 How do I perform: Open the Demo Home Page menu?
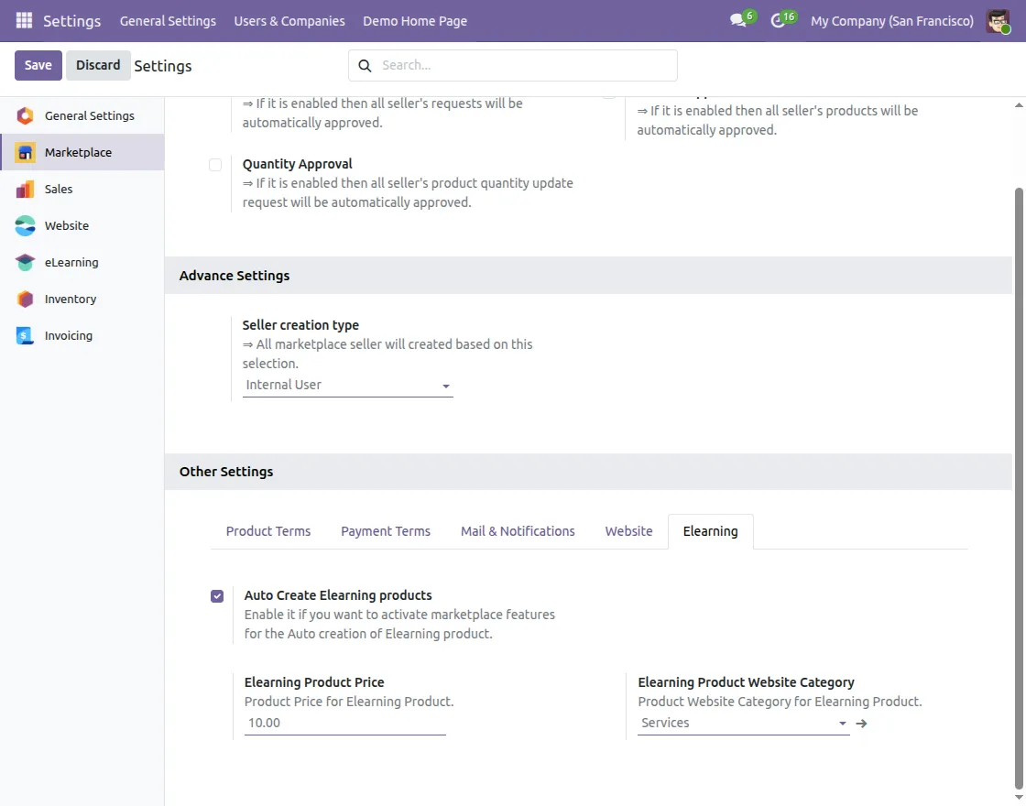[x=415, y=21]
